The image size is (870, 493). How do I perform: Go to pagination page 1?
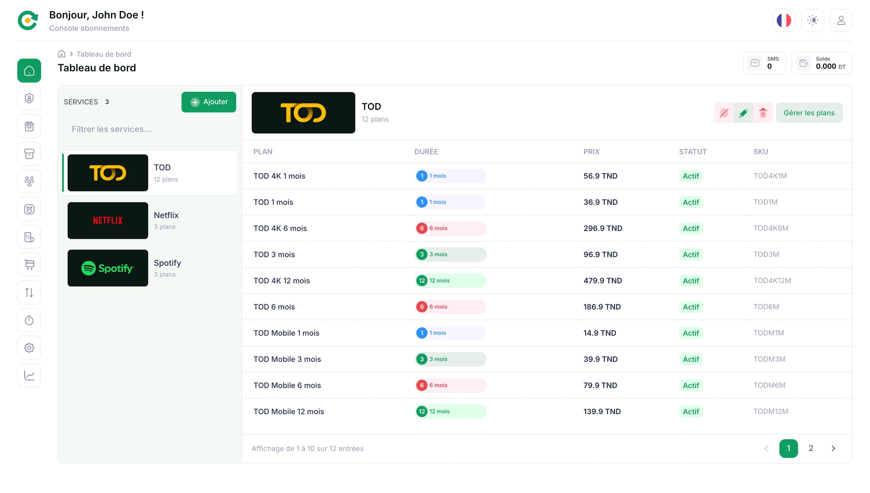788,448
